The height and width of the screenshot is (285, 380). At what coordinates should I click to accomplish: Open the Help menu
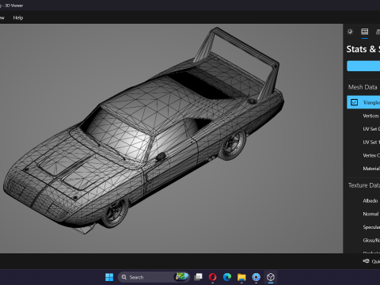tap(18, 17)
